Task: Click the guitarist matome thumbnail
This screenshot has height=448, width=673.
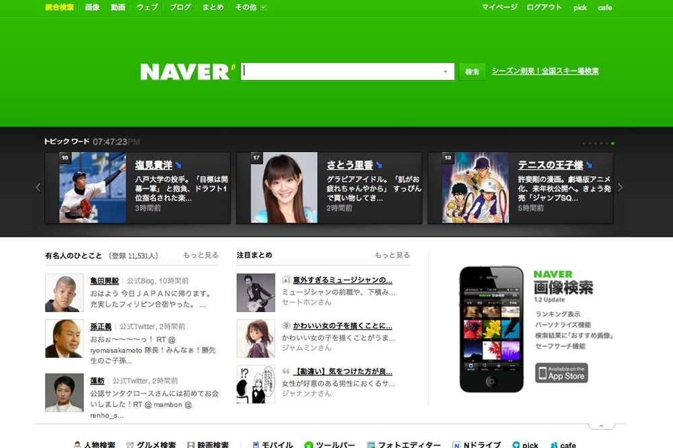Action: click(256, 293)
